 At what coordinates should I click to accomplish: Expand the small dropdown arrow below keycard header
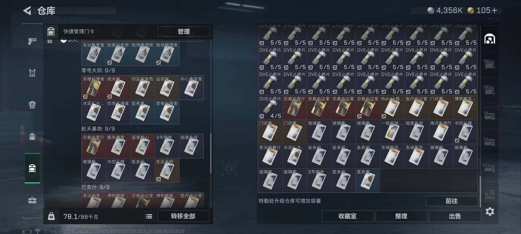click(50, 41)
